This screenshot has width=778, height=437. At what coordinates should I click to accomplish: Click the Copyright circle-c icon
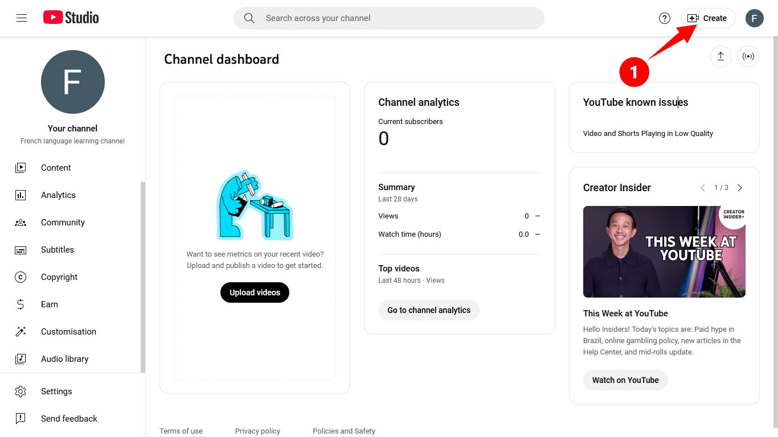point(21,277)
